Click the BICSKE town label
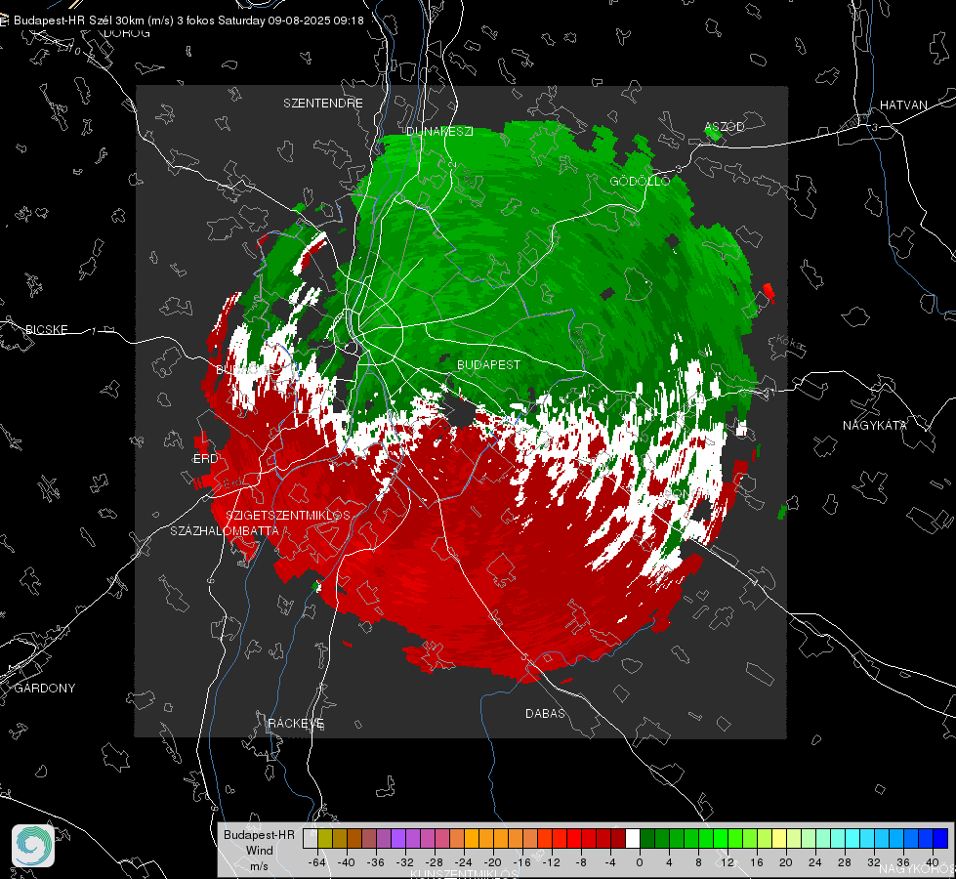 [46, 329]
